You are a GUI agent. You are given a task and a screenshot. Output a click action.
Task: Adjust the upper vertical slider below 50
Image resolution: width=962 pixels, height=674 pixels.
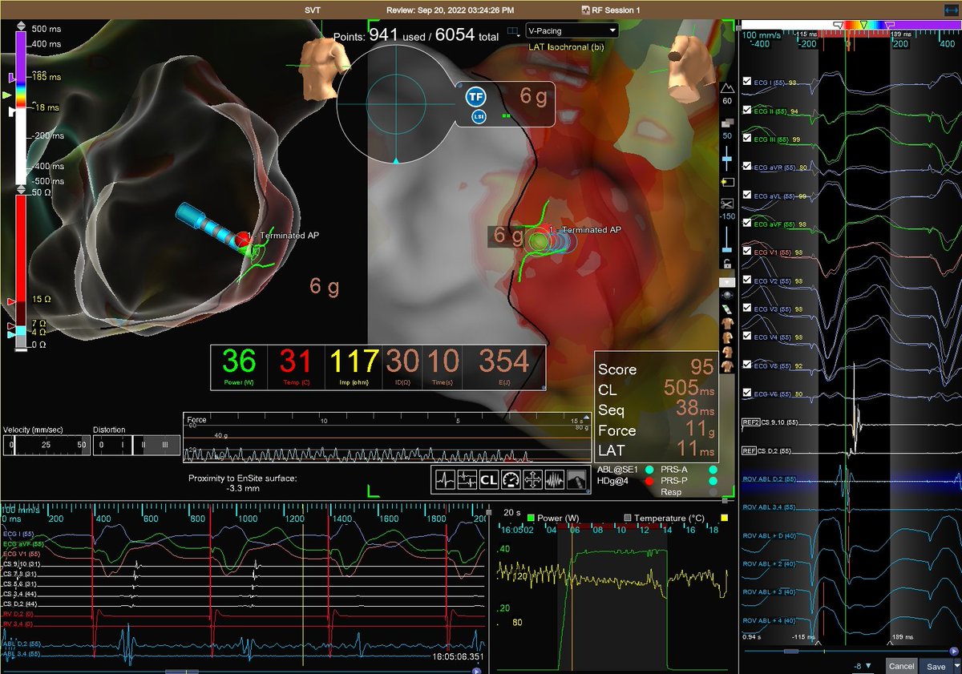pos(727,159)
